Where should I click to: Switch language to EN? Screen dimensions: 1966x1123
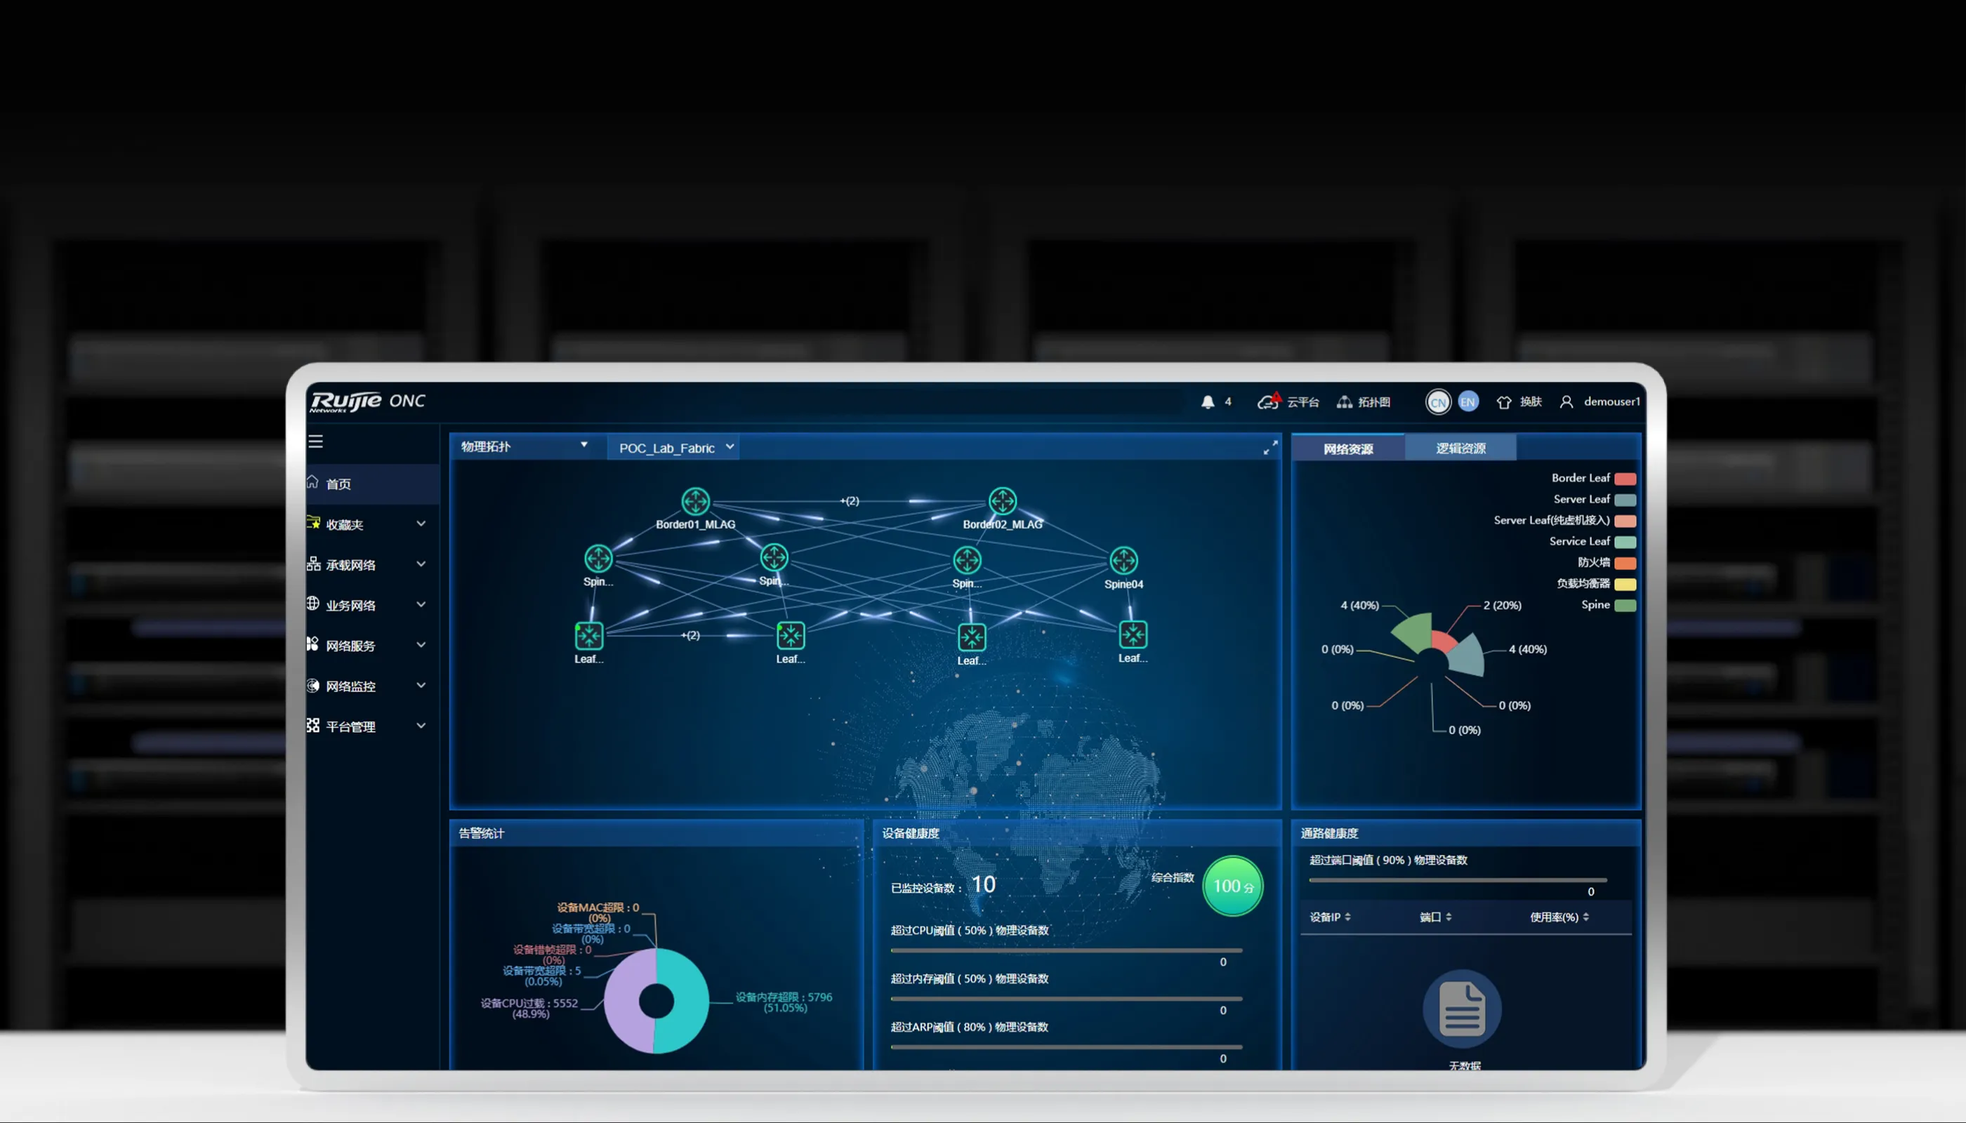click(1467, 402)
